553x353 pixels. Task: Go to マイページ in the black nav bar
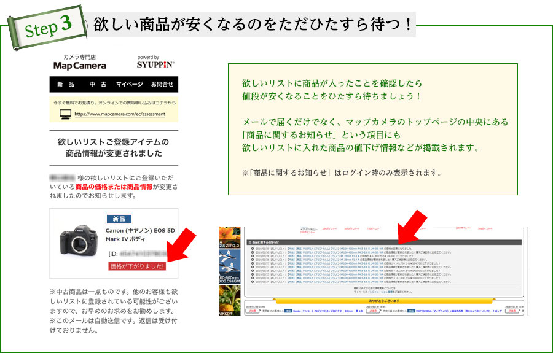pos(130,84)
